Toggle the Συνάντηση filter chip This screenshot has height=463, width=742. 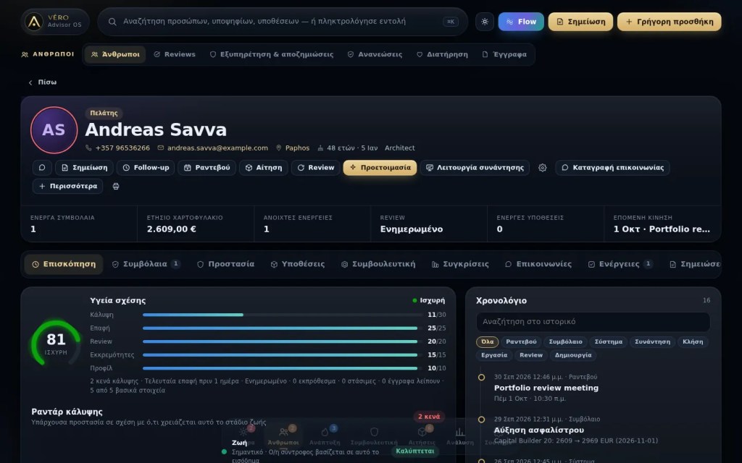(652, 341)
